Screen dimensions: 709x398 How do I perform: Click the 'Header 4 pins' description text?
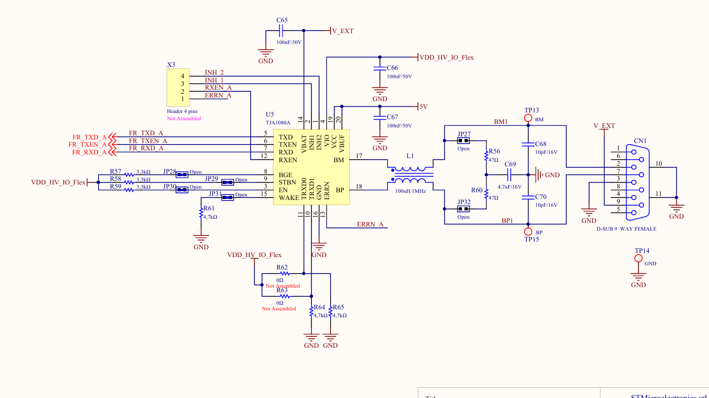pyautogui.click(x=182, y=111)
